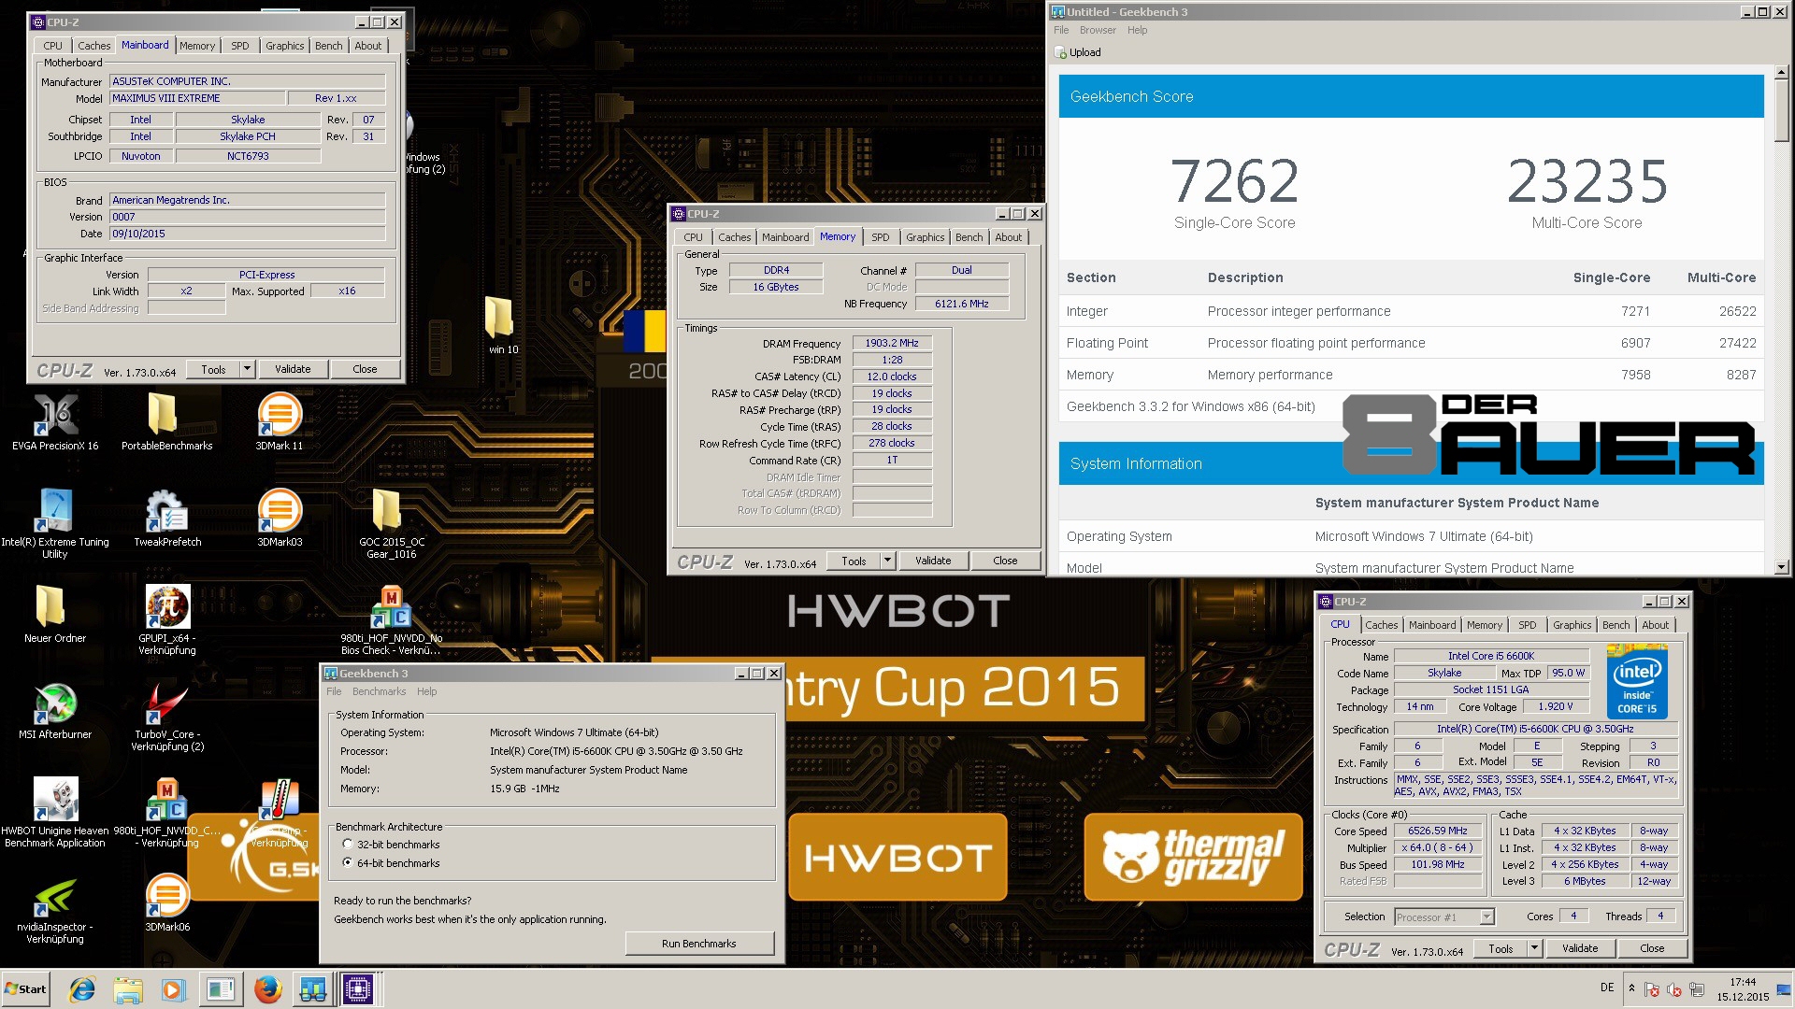1795x1009 pixels.
Task: Select the Neuer Ordner folder icon
Action: [55, 614]
